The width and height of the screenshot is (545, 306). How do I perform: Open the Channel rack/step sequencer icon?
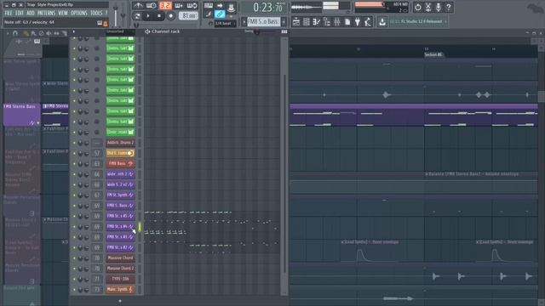pos(307,22)
